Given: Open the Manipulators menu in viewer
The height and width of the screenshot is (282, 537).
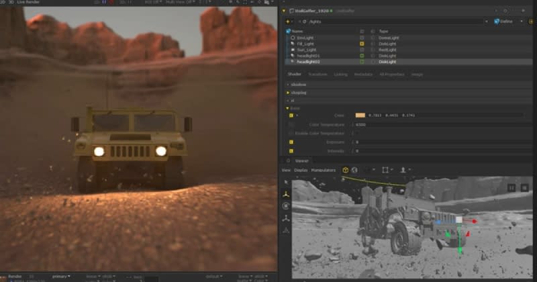Looking at the screenshot, I should 324,170.
